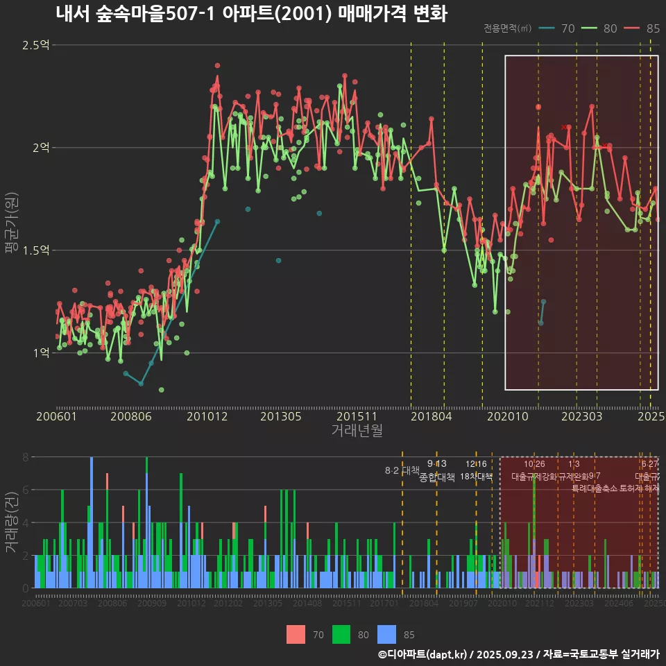Click 201305 on the price chart axis
Image resolution: width=666 pixels, height=666 pixels.
(281, 416)
